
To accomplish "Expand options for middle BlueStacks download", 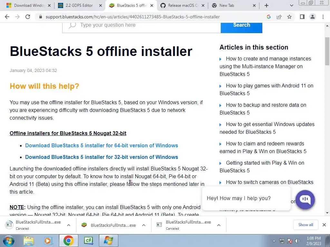I will (144, 225).
